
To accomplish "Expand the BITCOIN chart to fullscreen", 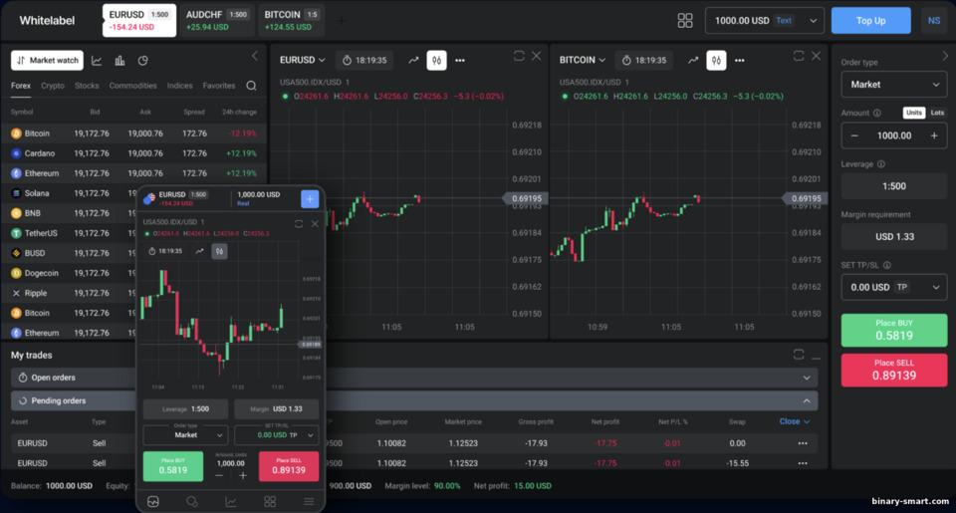I will 799,56.
